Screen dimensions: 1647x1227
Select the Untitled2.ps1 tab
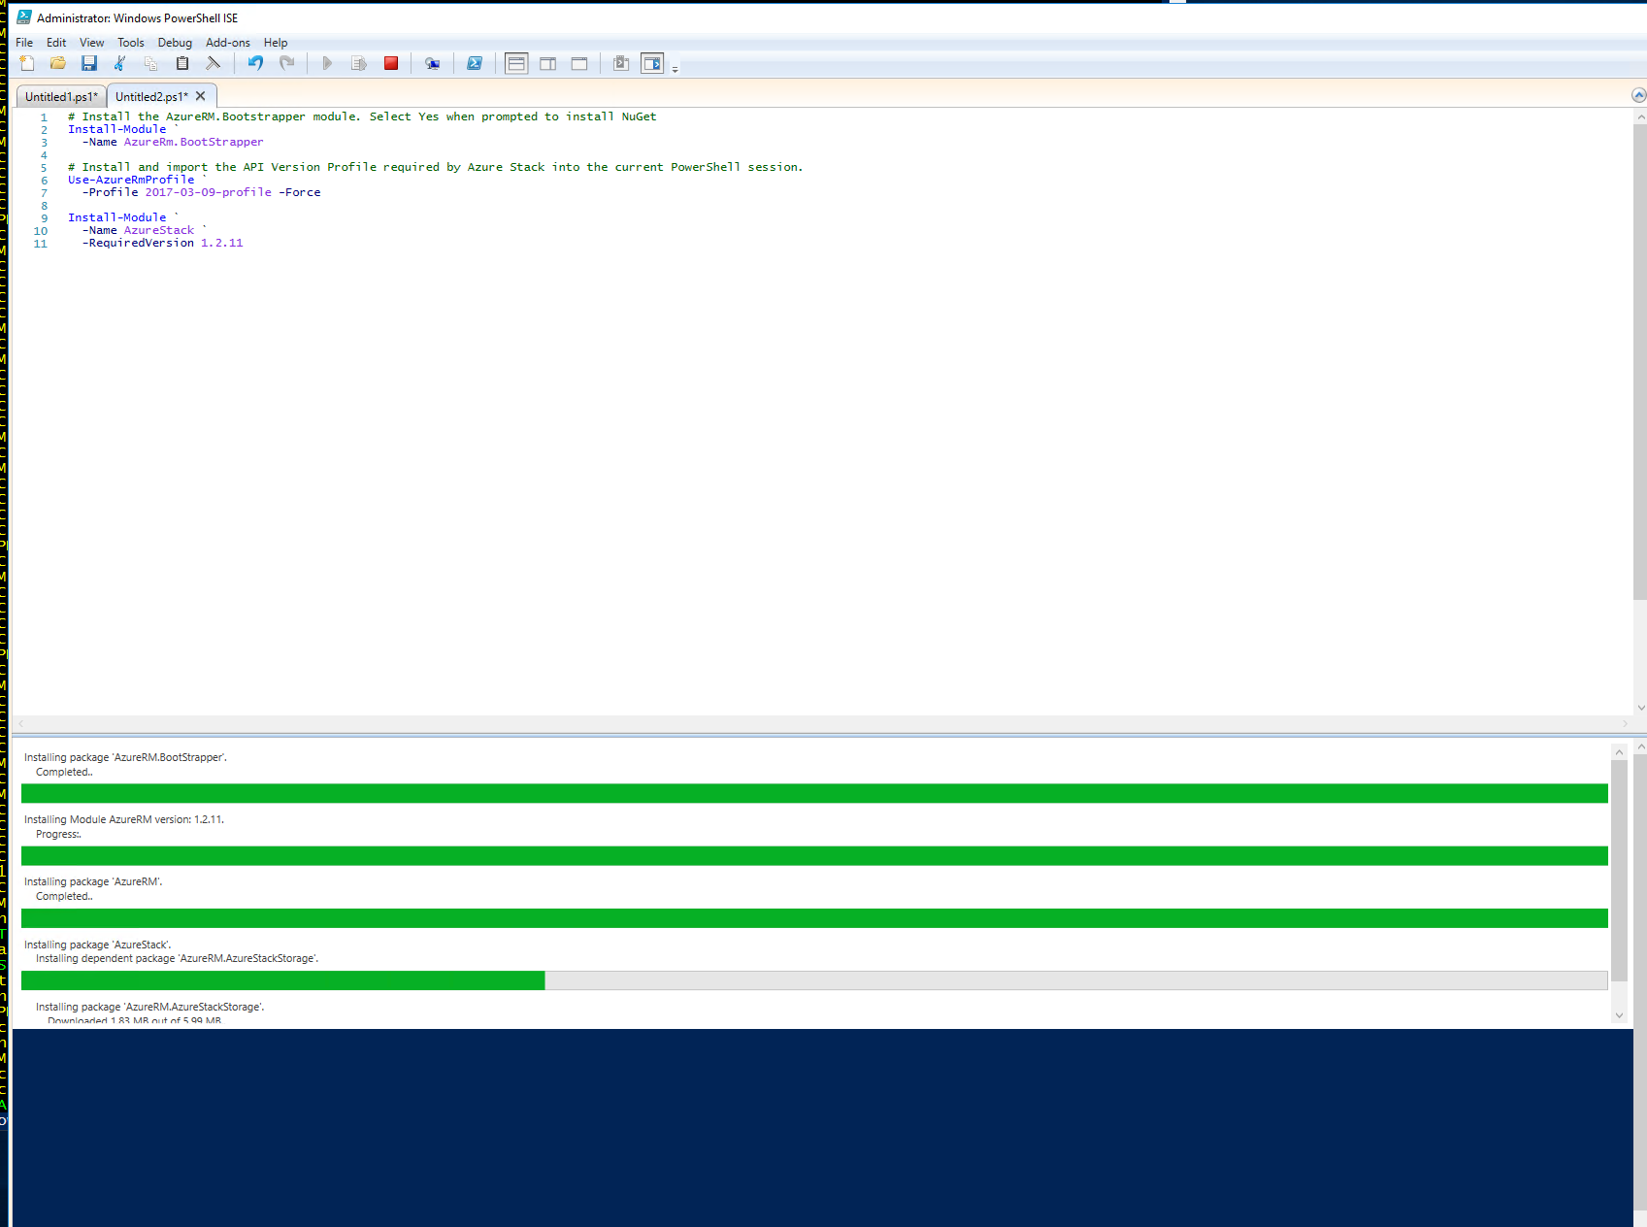click(x=151, y=96)
